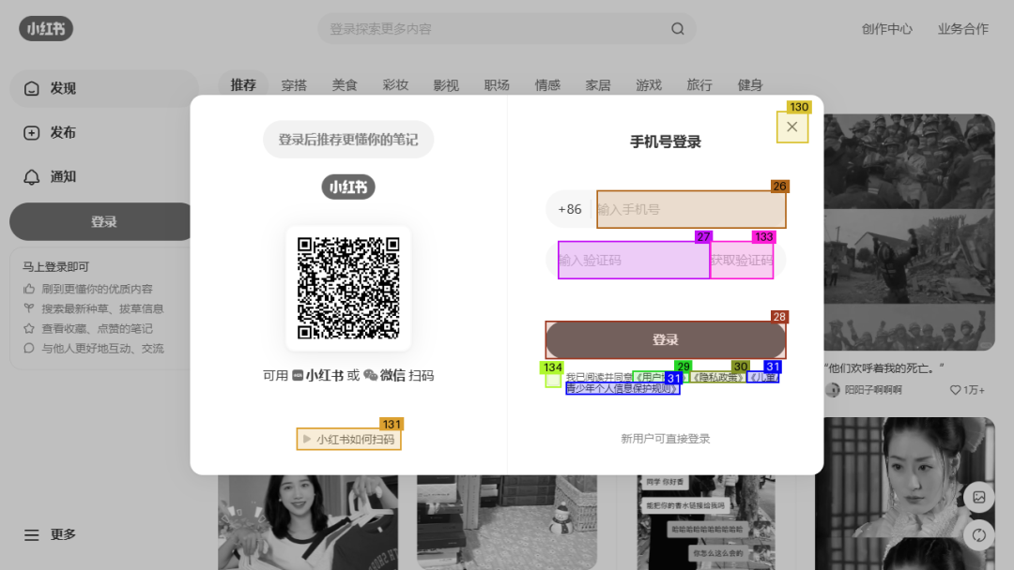Switch to the 情感 tab

coord(547,85)
